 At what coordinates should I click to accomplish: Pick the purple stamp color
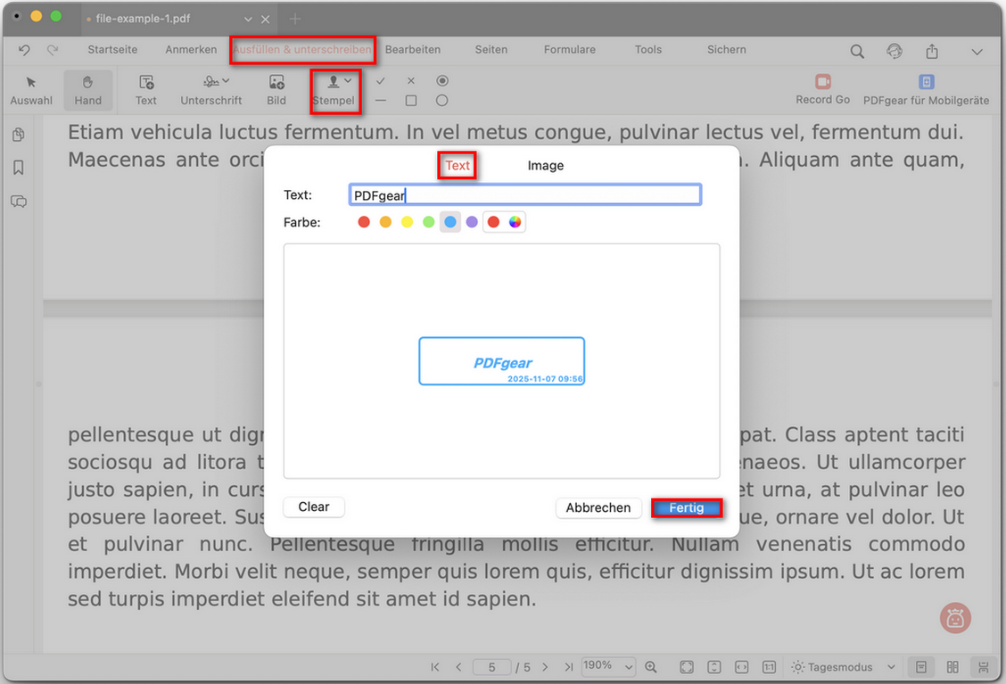tap(472, 222)
